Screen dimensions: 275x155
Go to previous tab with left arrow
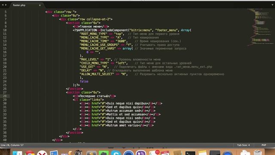(x=3, y=5)
